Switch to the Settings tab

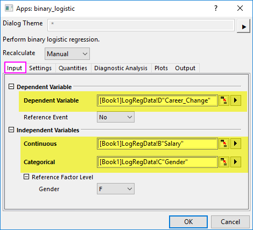(40, 68)
